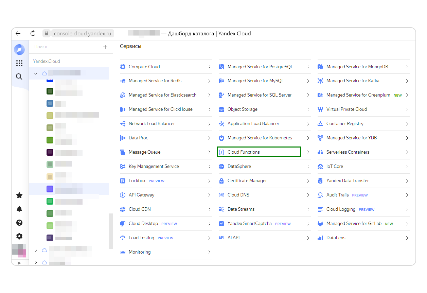Viewport: 427px width, 293px height.
Task: Click the Managed Service for Redis icon
Action: coord(123,81)
